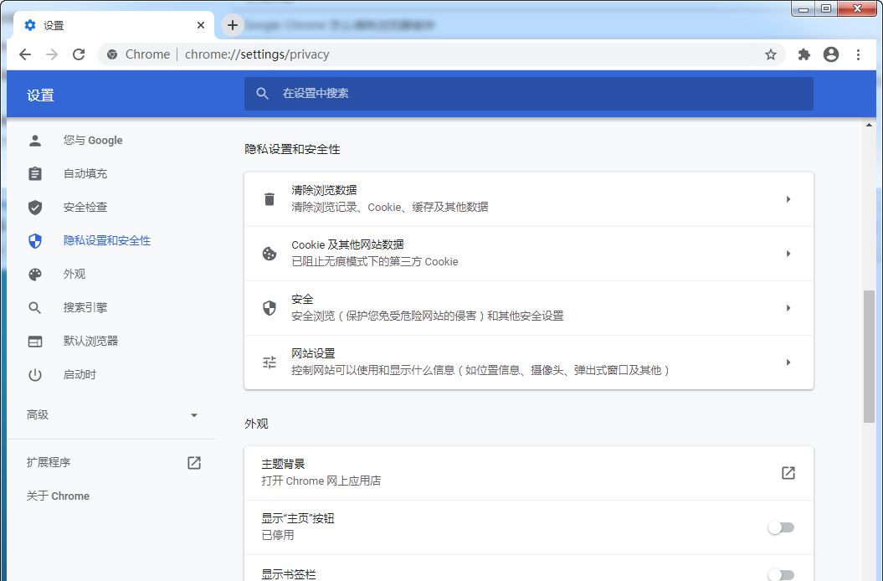Open the extensions puzzle icon
883x581 pixels.
[x=804, y=54]
